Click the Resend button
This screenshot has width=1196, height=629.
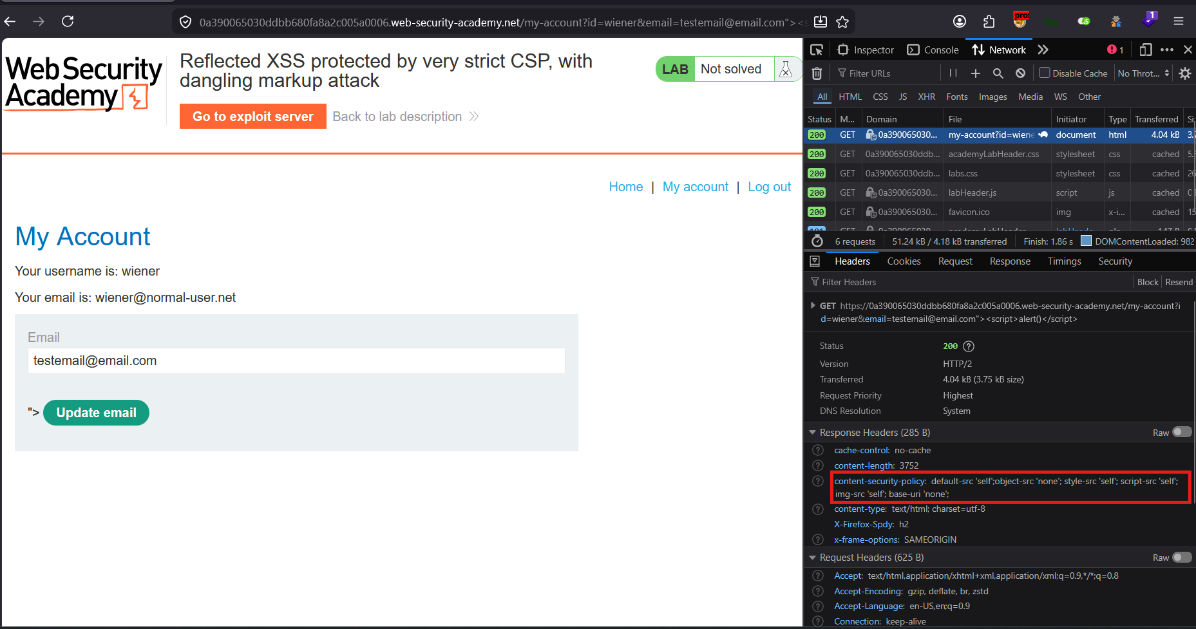tap(1179, 282)
